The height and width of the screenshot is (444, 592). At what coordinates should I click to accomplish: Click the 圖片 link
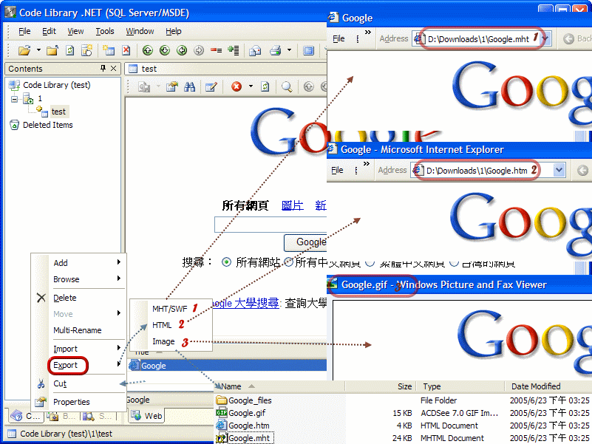(x=292, y=205)
